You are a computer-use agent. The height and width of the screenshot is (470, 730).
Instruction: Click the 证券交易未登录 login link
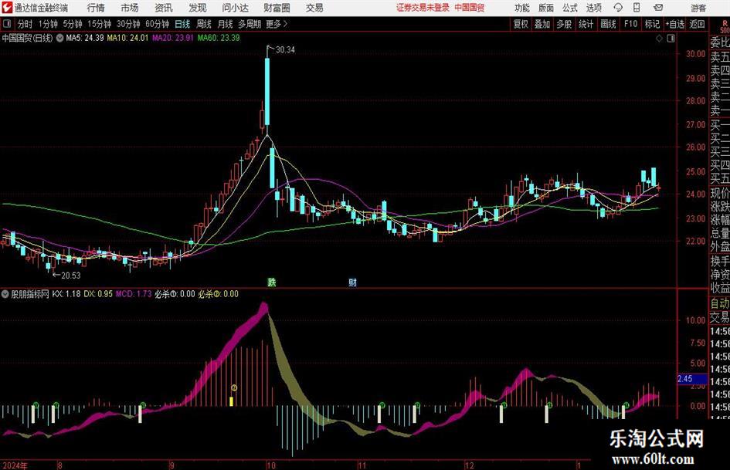coord(423,8)
